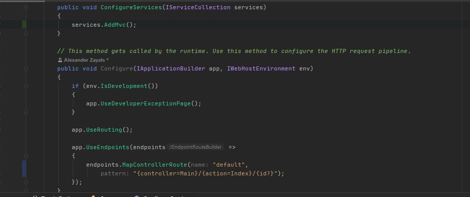Click the MapControllerRoute method call
Viewport: 470px width, 197px height.
pyautogui.click(x=154, y=165)
